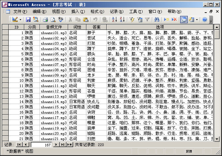Sort records descending Z-A icon
The height and width of the screenshot is (156, 222).
point(122,20)
